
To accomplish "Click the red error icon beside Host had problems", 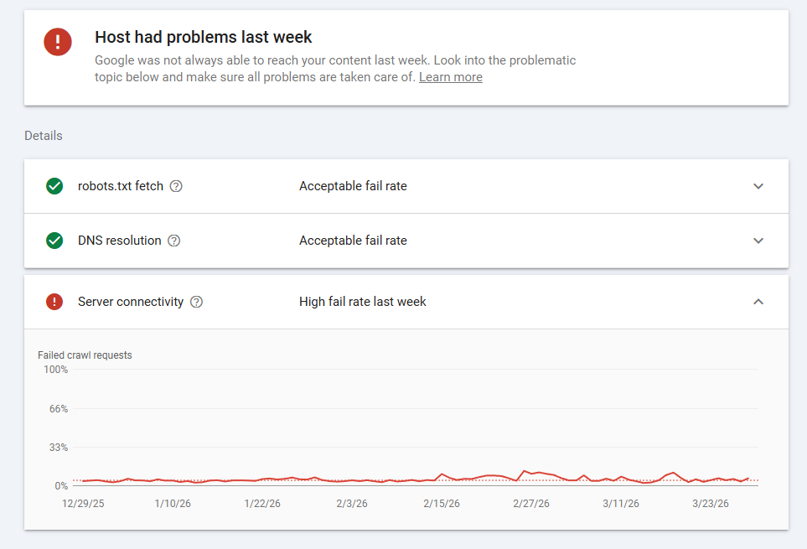I will click(x=58, y=42).
